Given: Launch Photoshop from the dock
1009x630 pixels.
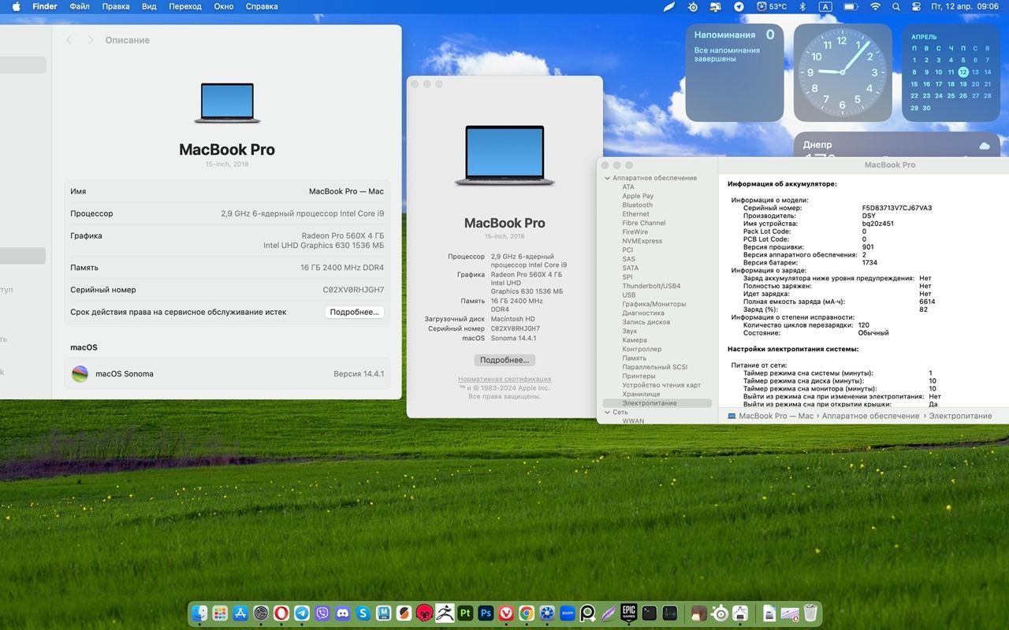Looking at the screenshot, I should 486,613.
